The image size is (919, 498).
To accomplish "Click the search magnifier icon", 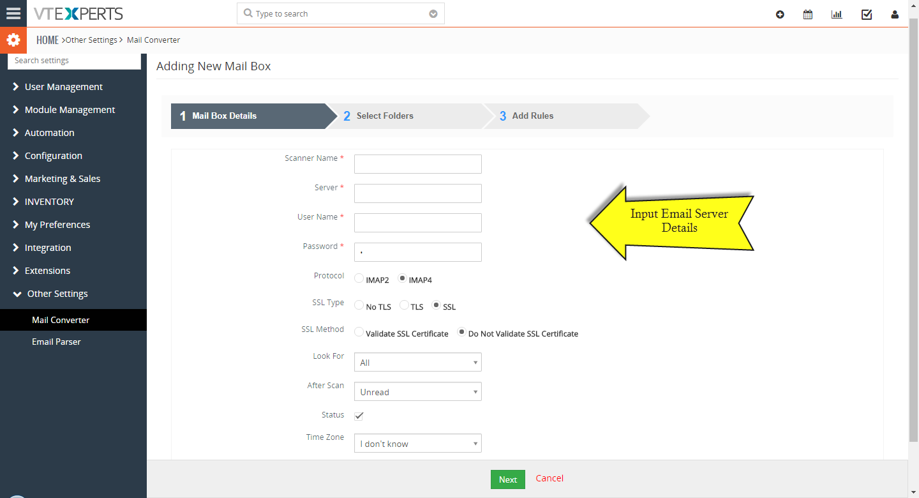I will pos(248,13).
